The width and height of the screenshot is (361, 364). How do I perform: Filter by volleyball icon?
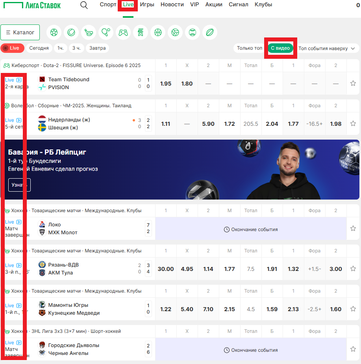175,32
